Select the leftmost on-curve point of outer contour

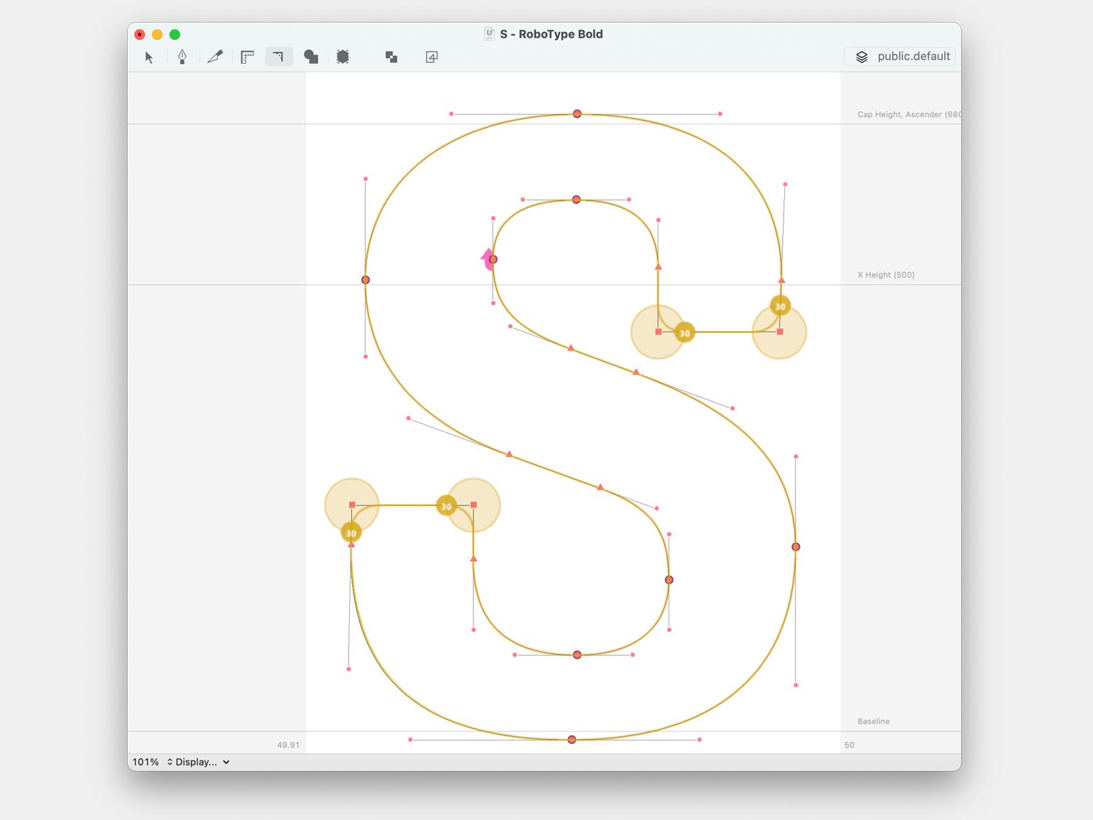(x=366, y=280)
